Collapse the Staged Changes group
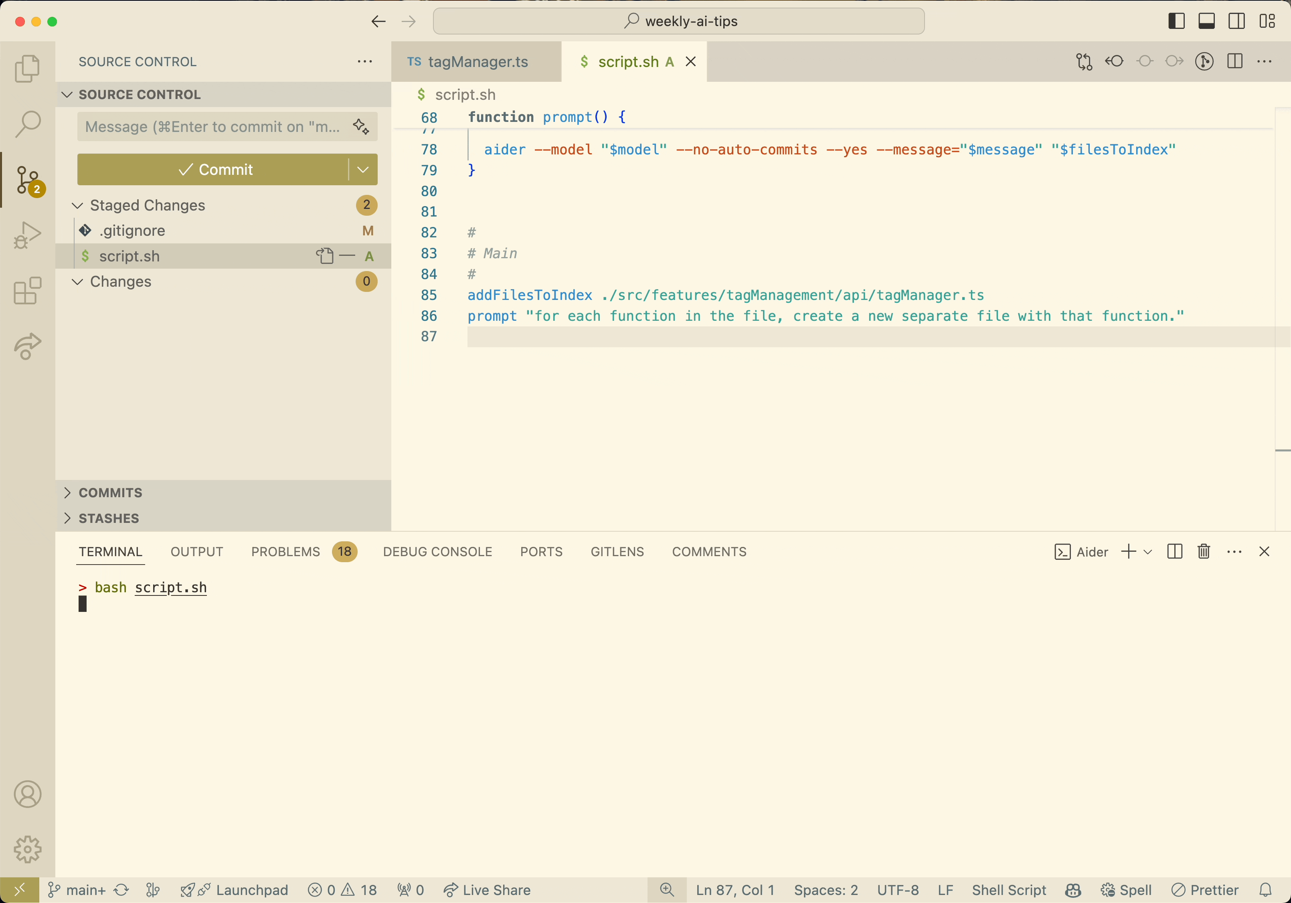 point(78,205)
